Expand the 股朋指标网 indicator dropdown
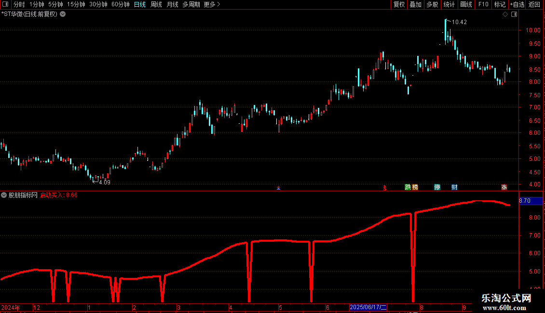This screenshot has height=313, width=545. (x=4, y=195)
